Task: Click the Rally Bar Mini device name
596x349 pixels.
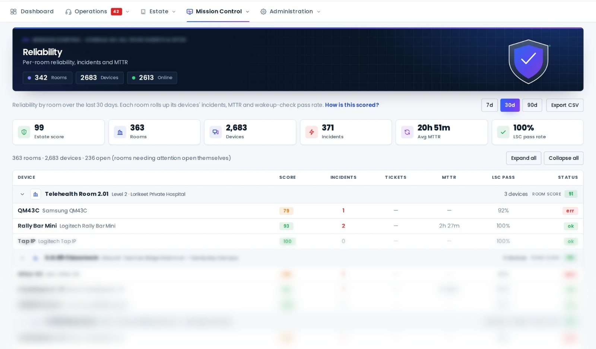Action: pos(37,226)
